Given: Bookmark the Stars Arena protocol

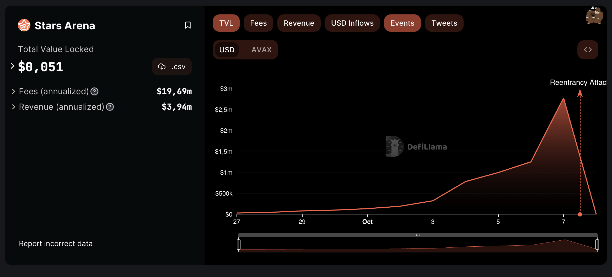Looking at the screenshot, I should (x=187, y=25).
